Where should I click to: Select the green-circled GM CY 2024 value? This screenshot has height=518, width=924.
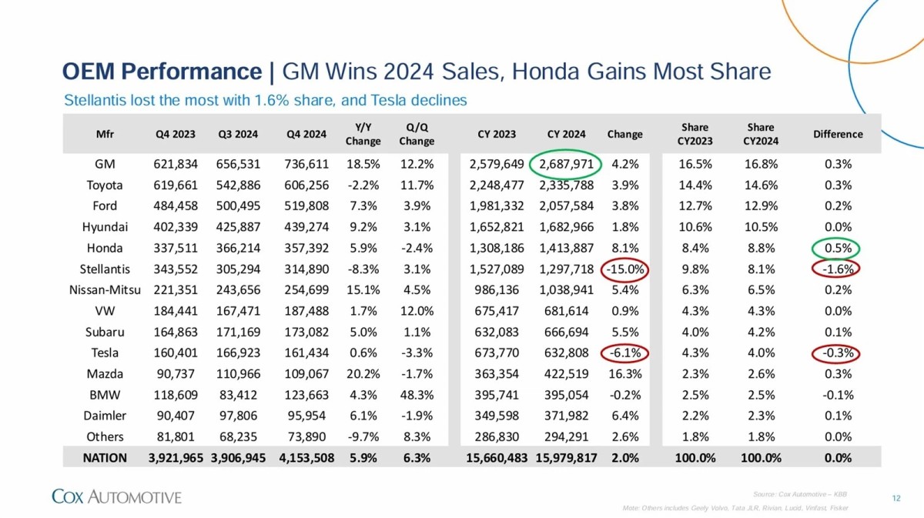566,164
